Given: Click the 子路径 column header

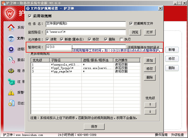Looking at the screenshot, I should tap(66, 60).
